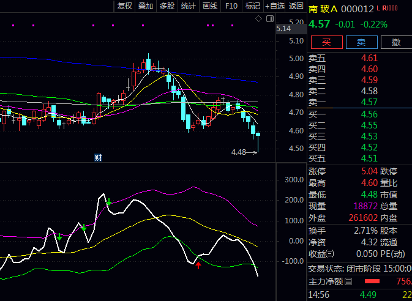Select the 卖一 price 4.57
This screenshot has width=412, height=301.
pyautogui.click(x=369, y=102)
